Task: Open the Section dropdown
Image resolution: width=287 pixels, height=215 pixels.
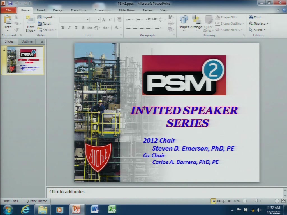Action: tap(47, 30)
